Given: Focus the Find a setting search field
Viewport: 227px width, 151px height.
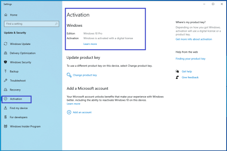Looking at the screenshot, I should pyautogui.click(x=31, y=24).
